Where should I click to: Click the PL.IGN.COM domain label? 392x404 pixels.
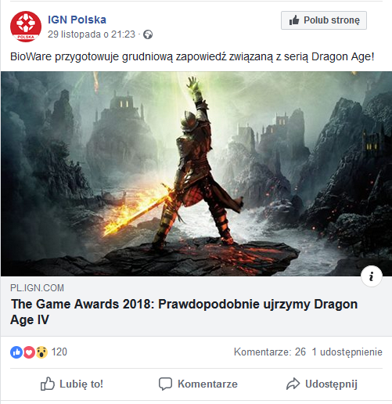37,288
